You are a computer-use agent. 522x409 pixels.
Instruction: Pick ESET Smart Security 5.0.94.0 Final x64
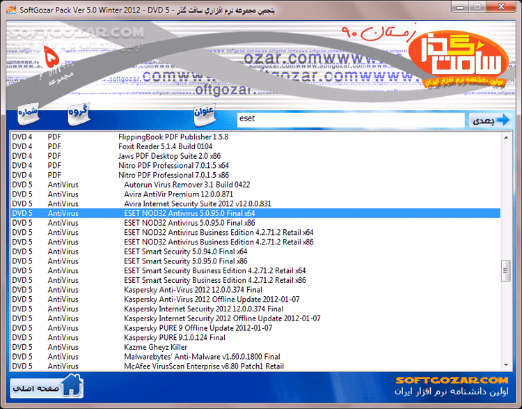click(185, 252)
